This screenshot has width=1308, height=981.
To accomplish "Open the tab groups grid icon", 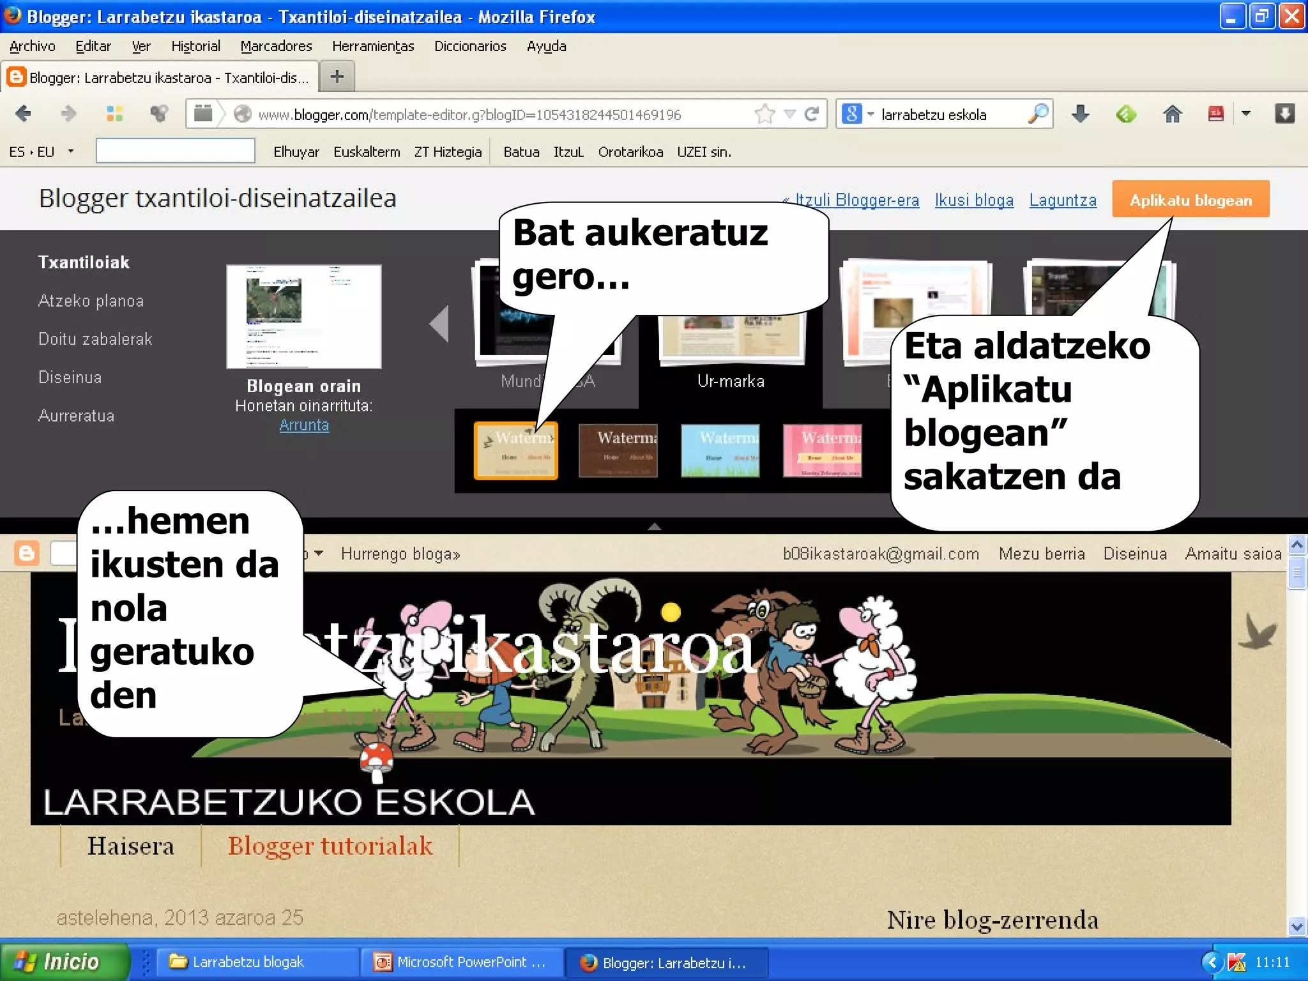I will click(114, 114).
